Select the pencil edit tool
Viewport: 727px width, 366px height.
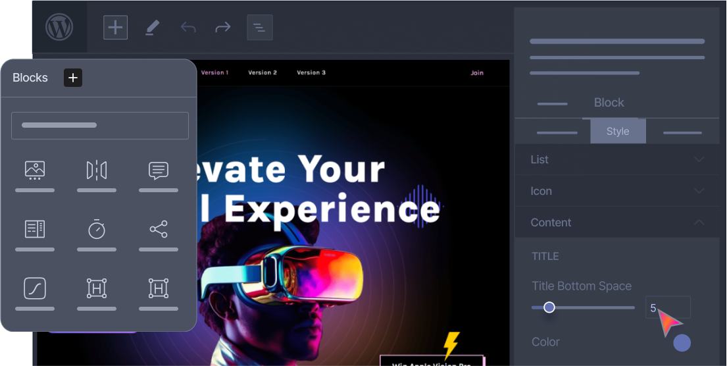(x=152, y=28)
